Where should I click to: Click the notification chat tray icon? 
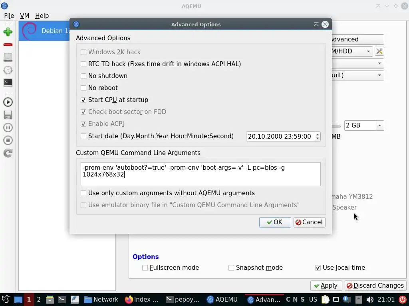(x=347, y=300)
